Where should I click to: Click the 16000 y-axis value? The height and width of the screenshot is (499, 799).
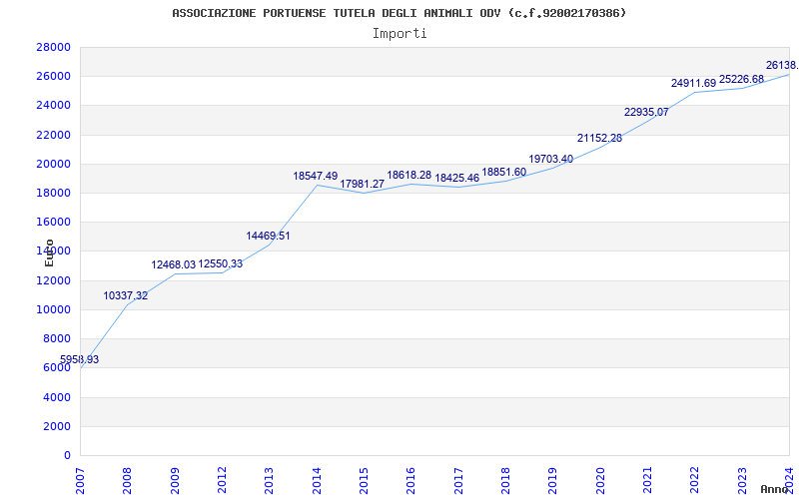click(53, 222)
